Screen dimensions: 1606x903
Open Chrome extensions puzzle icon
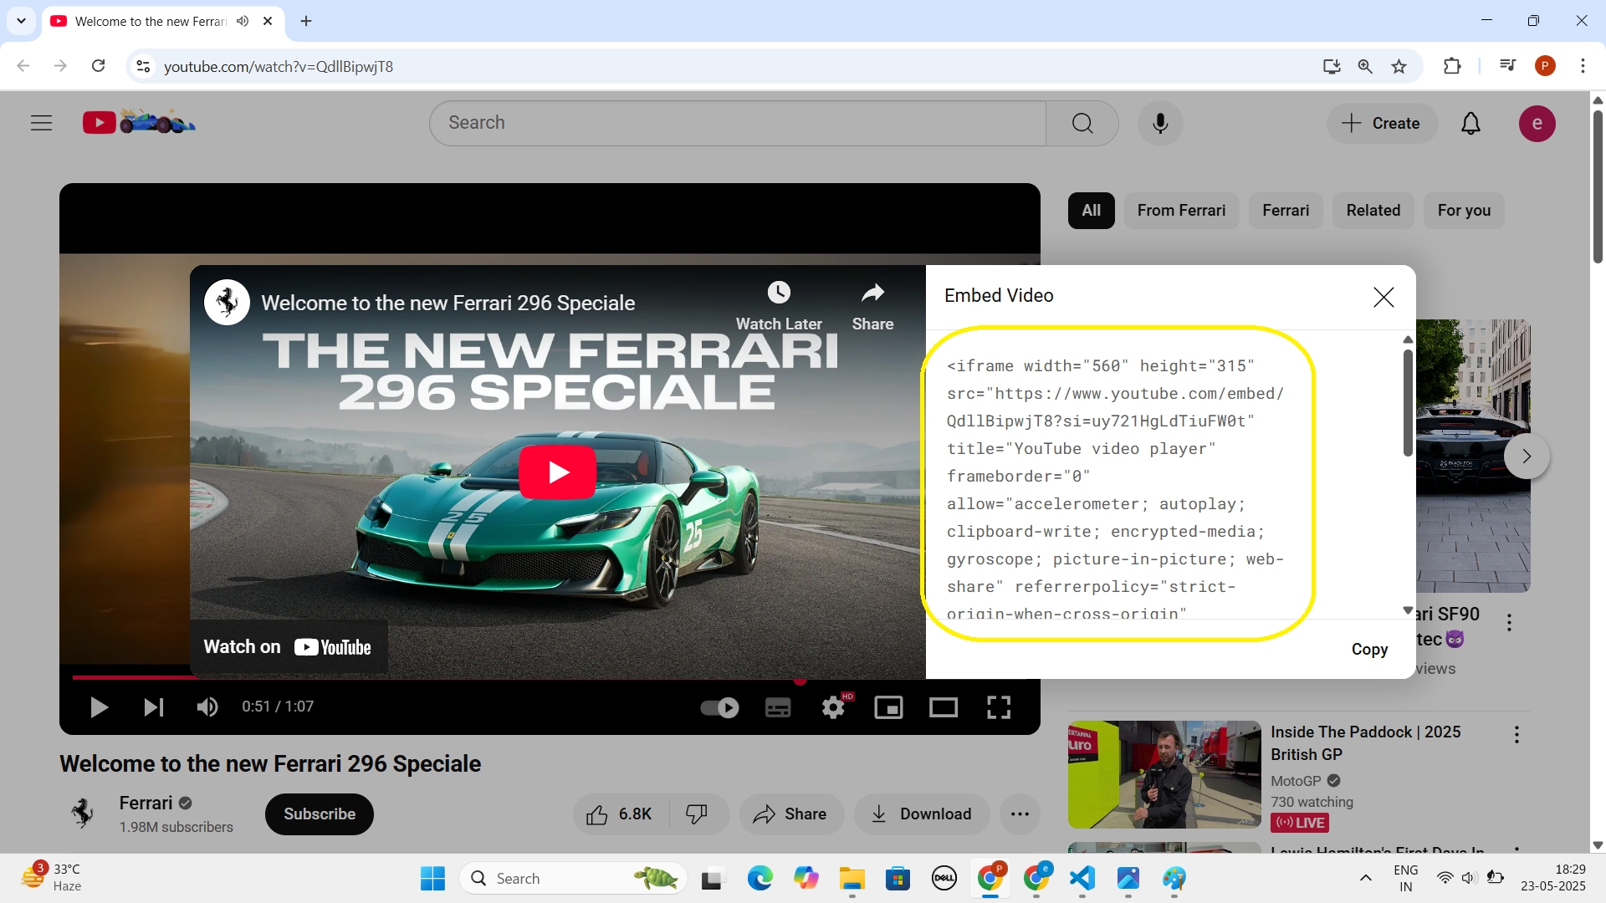(1452, 66)
